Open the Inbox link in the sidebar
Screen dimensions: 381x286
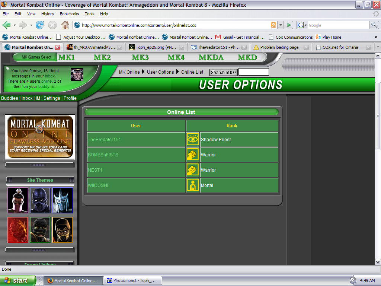coord(27,98)
